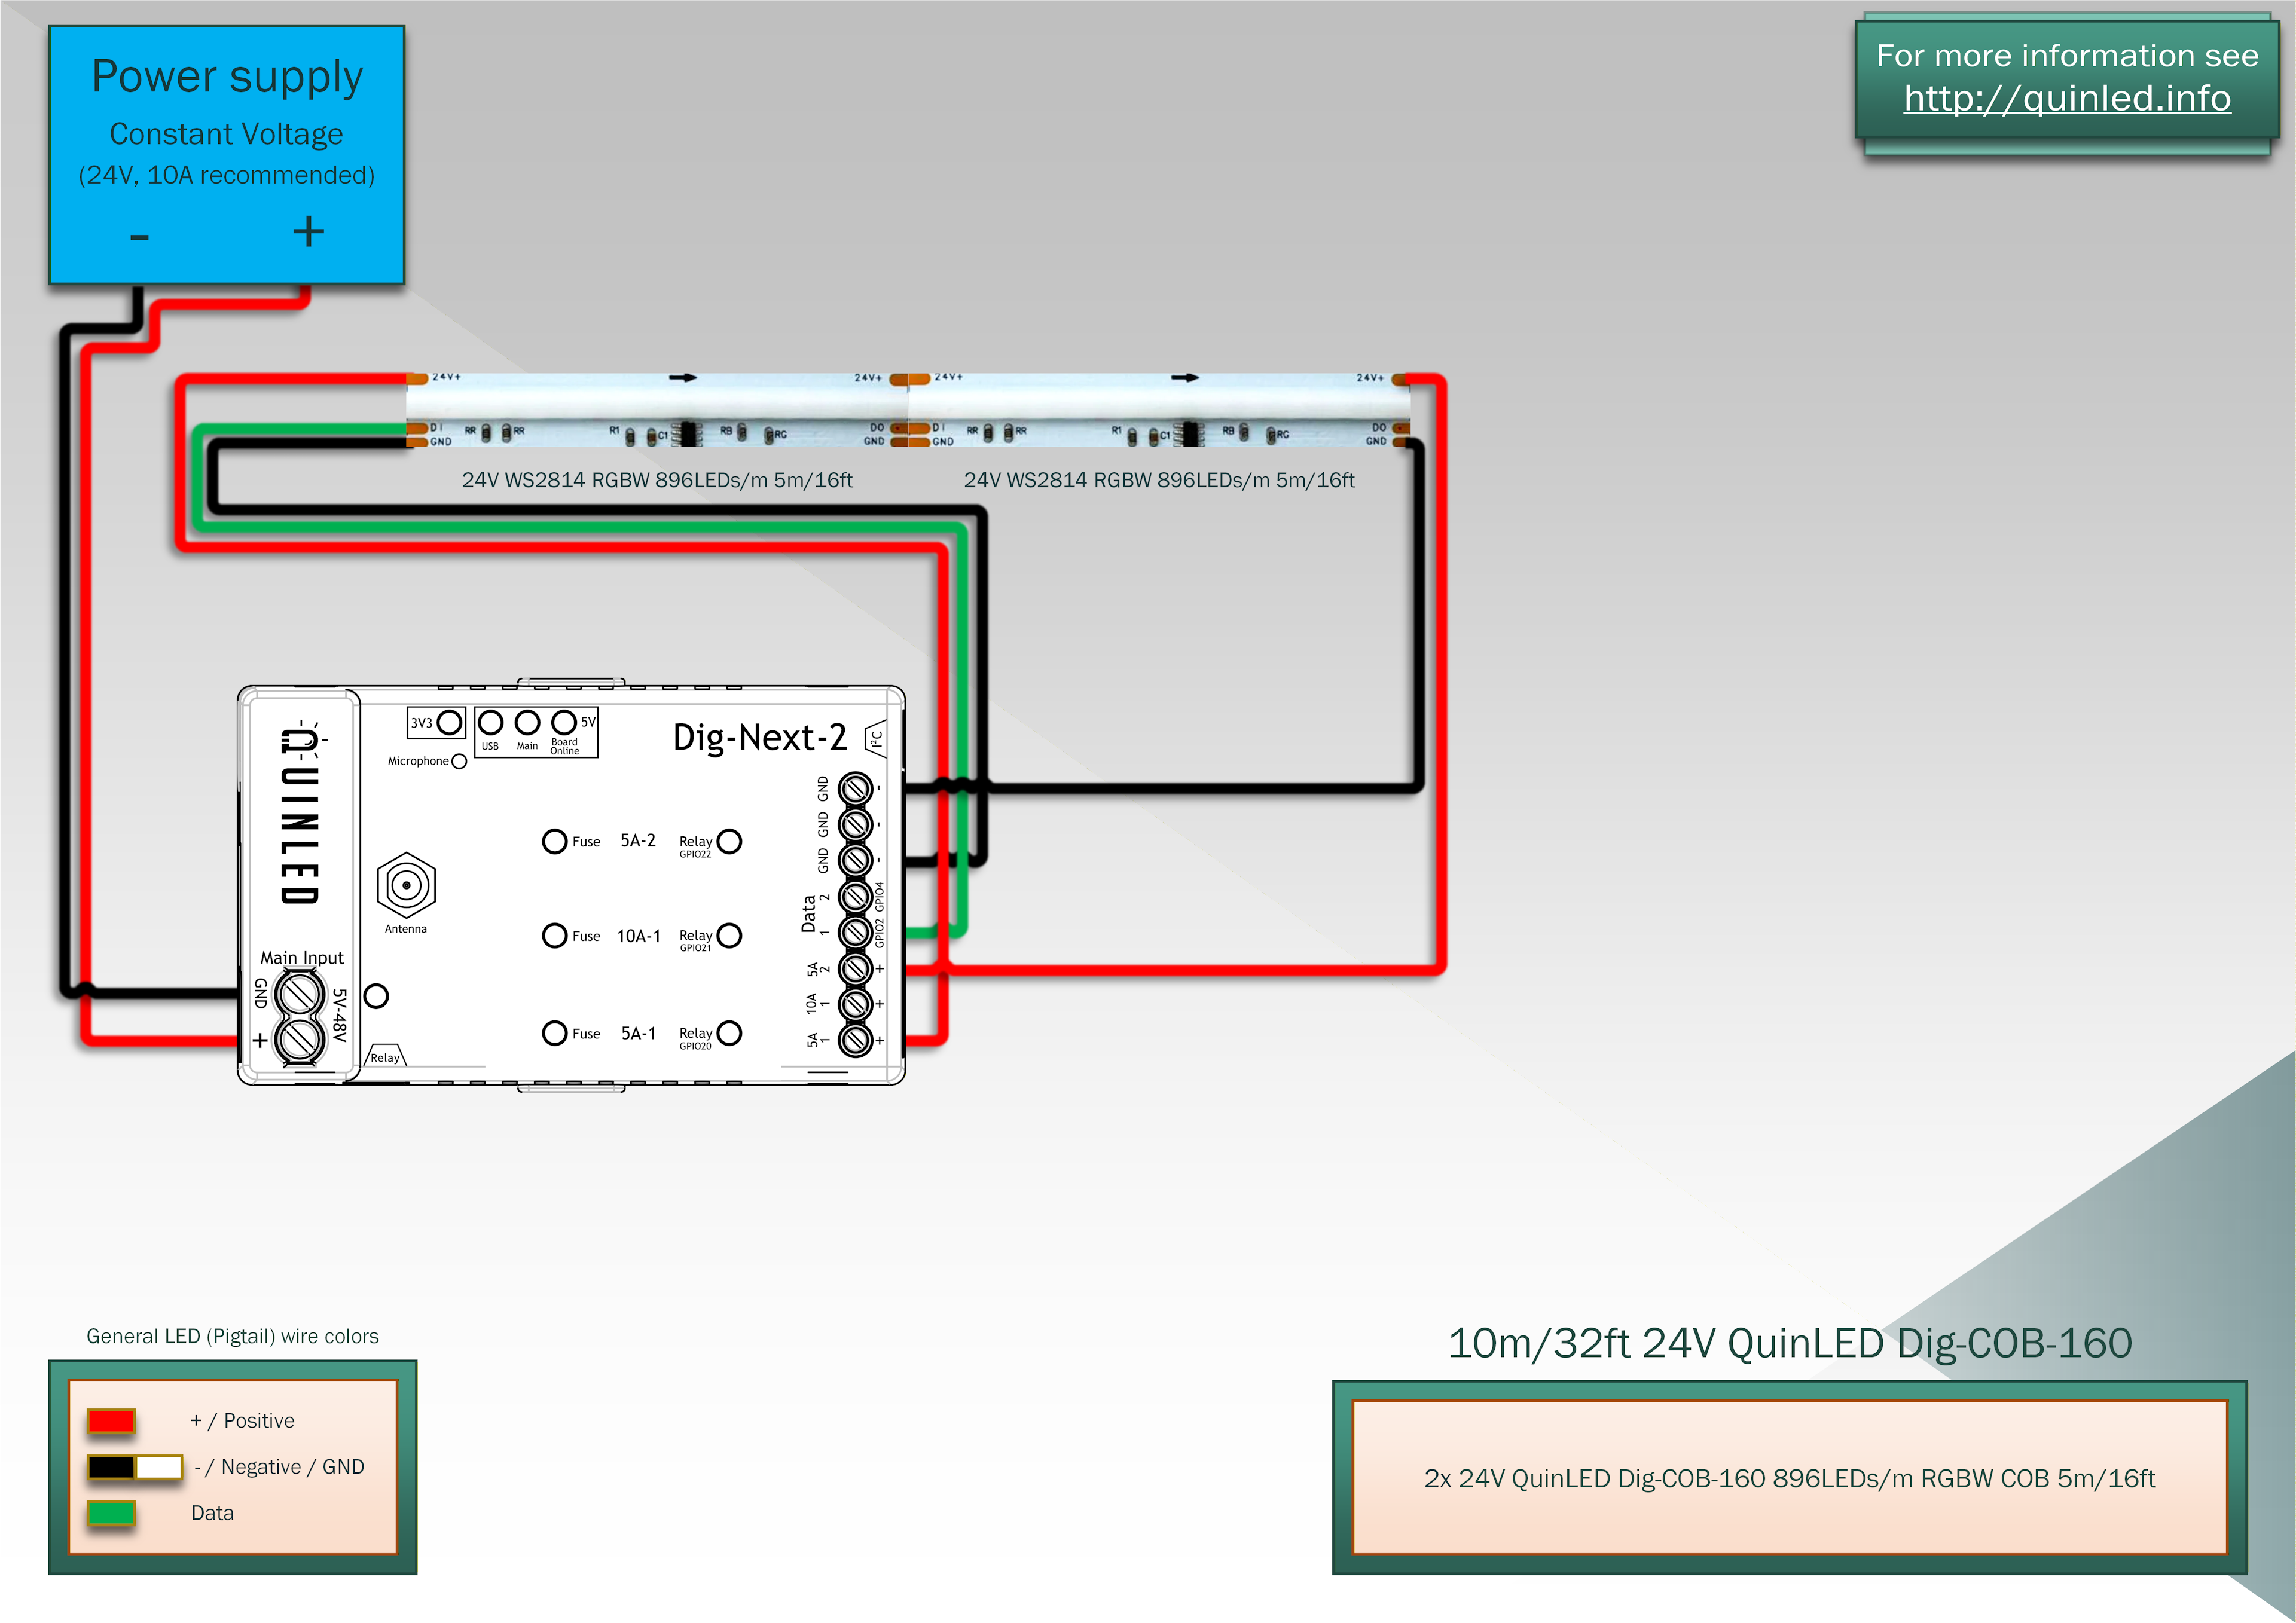Click the Dig-COB-160 description box
The image size is (2296, 1623).
coord(1789,1477)
